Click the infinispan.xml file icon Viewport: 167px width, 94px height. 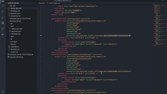(x=9, y=11)
